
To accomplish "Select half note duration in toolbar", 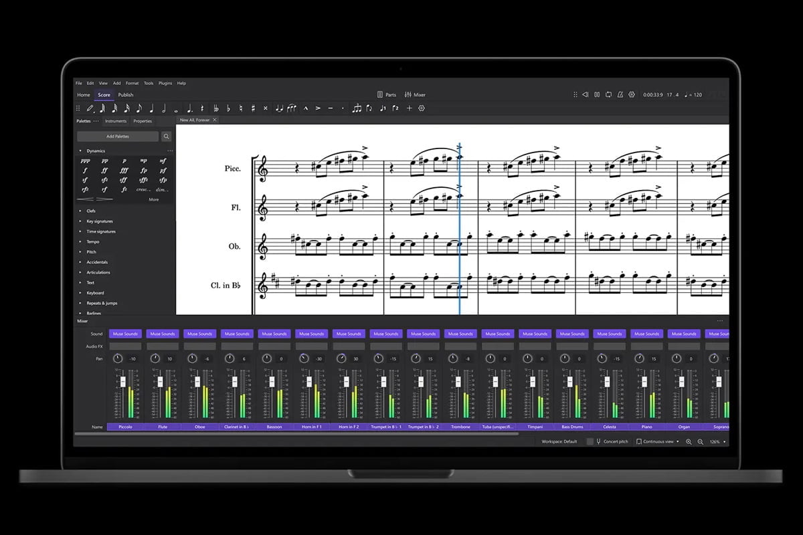I will [164, 108].
